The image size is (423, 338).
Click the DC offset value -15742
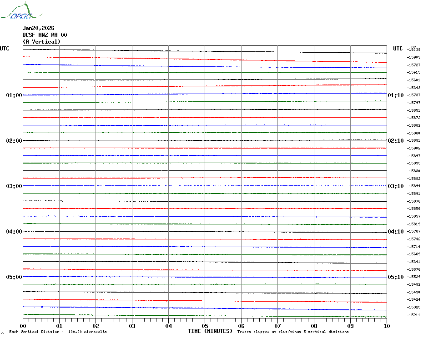tap(413, 239)
